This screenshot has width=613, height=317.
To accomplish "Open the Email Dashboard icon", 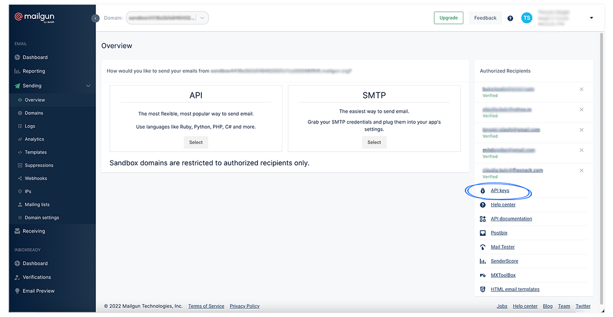I will pos(17,57).
